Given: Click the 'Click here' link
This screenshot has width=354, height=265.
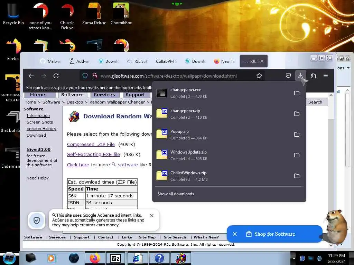Looking at the screenshot, I should [78, 165].
